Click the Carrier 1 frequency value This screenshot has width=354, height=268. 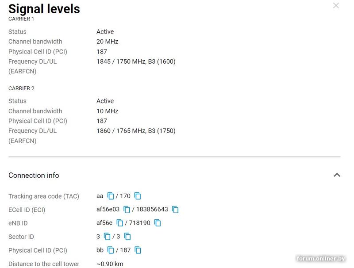click(136, 61)
